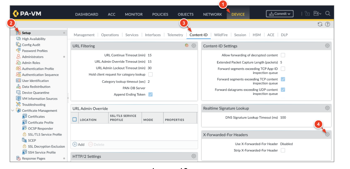Image resolution: width=350 pixels, height=169 pixels.
Task: Open HTTP/2 Settings gear icon
Action: click(x=194, y=156)
